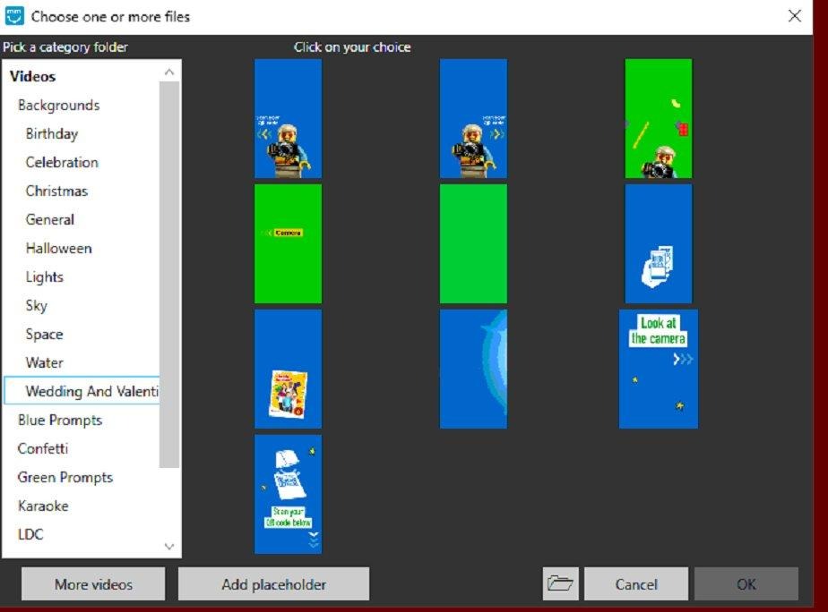Open the Lights category

[x=45, y=276]
